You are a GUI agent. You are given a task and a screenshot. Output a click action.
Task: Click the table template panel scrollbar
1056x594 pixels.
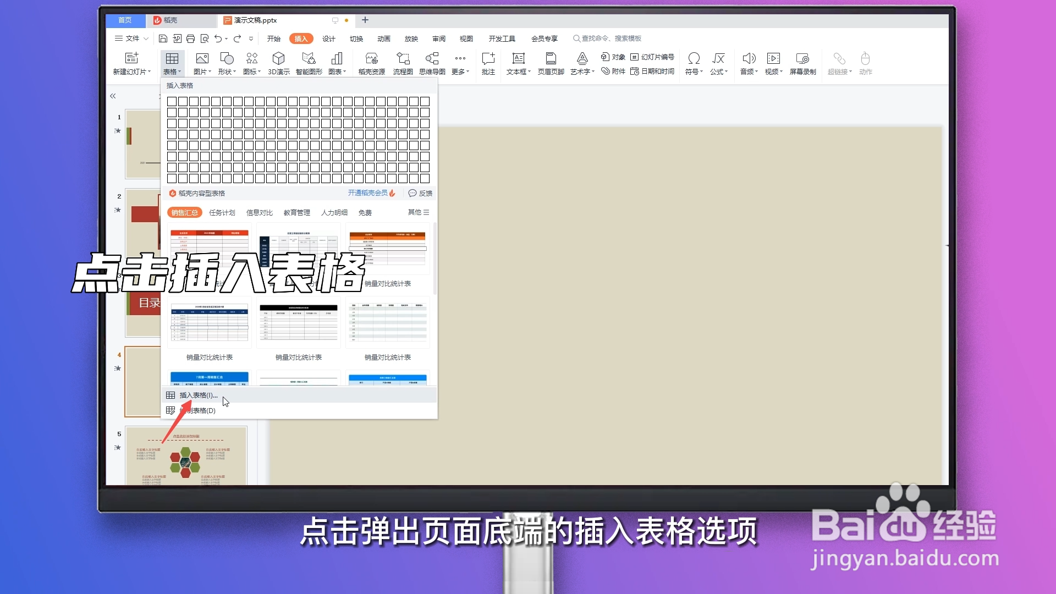click(x=435, y=258)
